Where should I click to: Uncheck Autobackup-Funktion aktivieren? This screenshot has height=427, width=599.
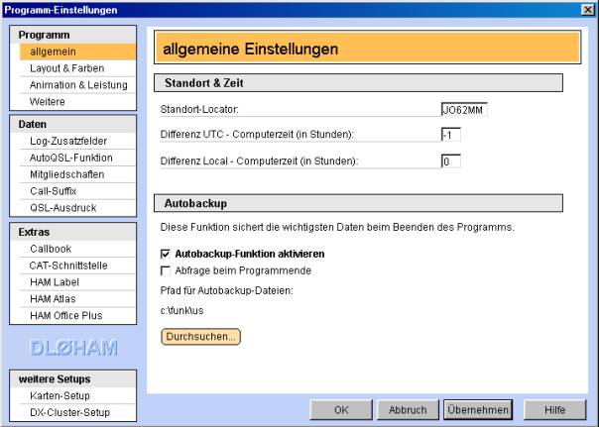tap(166, 254)
